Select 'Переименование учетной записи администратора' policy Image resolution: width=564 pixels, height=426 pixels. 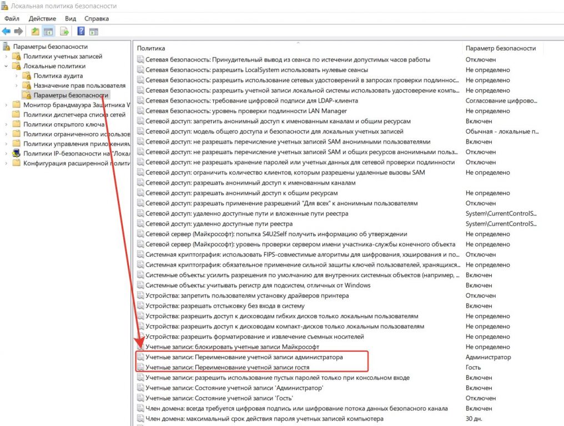point(244,357)
